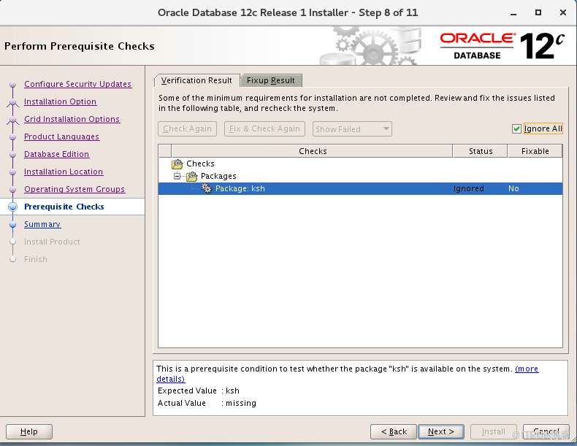Select the Package: ksh row
Screen dimensions: 577x446
coord(360,188)
